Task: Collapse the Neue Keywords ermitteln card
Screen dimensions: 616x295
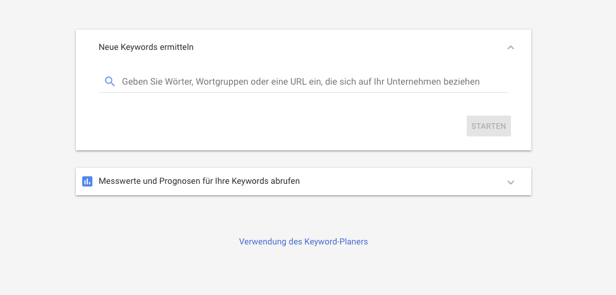Action: point(510,47)
